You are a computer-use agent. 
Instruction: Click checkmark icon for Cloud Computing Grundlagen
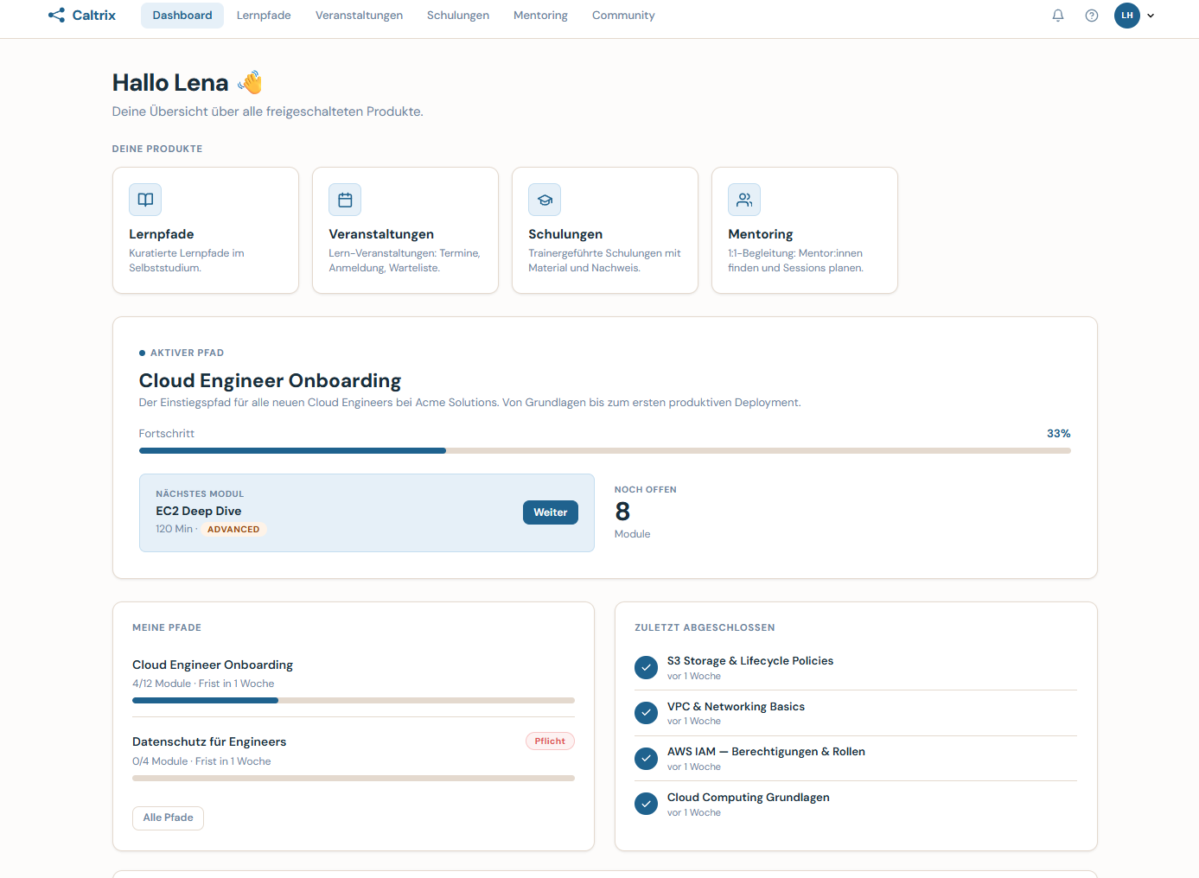(646, 804)
